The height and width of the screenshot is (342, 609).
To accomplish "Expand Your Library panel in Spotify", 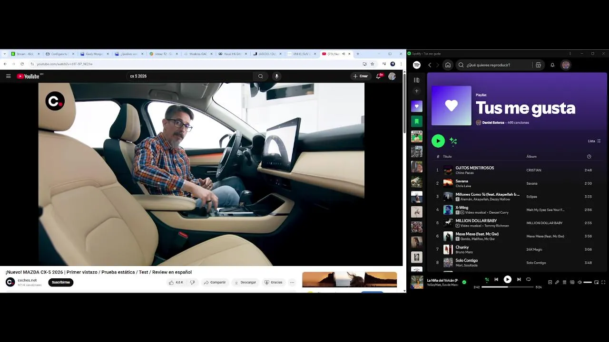I will pyautogui.click(x=416, y=80).
